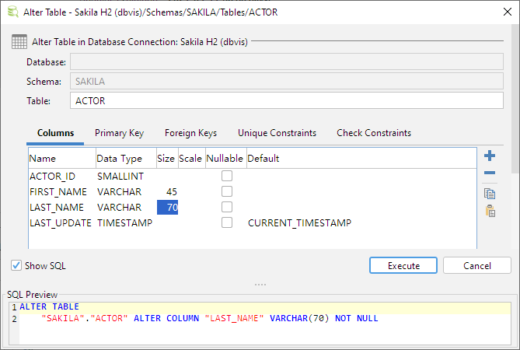Enable Nullable for FIRST_NAME column
This screenshot has width=520, height=350.
(227, 192)
